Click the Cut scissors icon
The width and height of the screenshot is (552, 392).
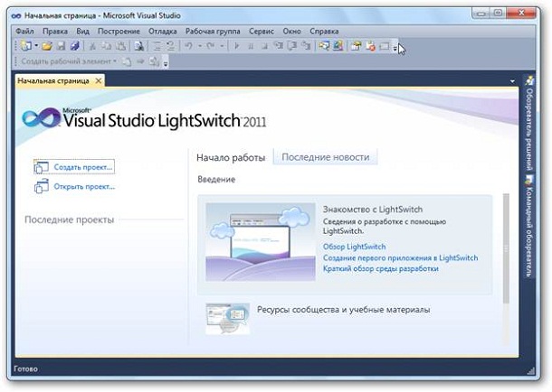click(x=92, y=46)
